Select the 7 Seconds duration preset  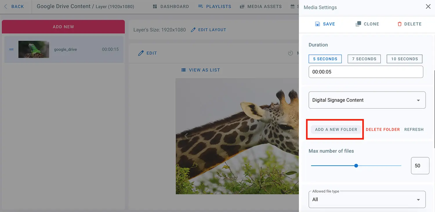[x=364, y=59]
